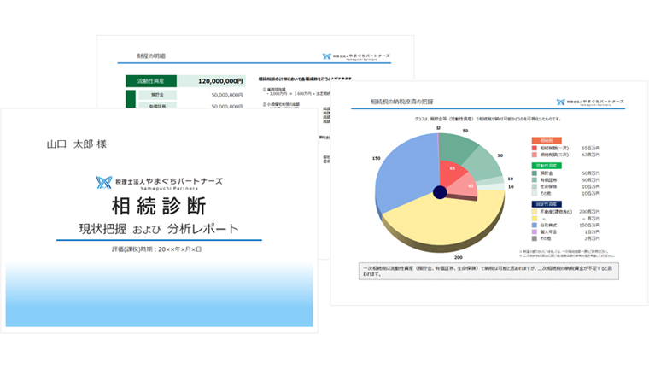The height and width of the screenshot is (369, 649).
Task: Select the 50,000,000円 value in the 預貯金 row
Action: pos(227,95)
